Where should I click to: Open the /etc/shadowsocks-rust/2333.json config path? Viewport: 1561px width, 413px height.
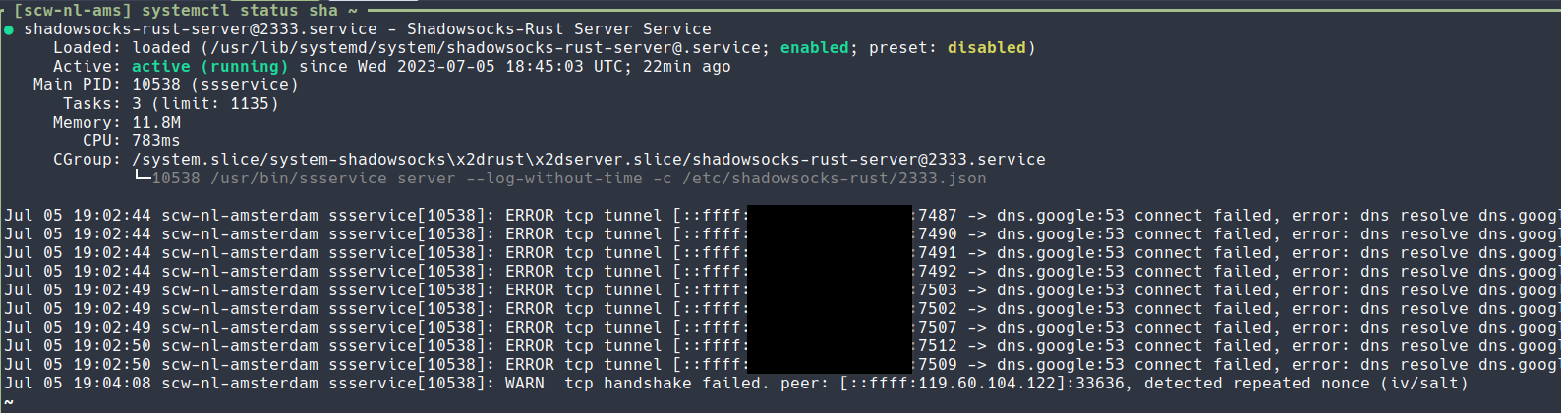coord(834,179)
